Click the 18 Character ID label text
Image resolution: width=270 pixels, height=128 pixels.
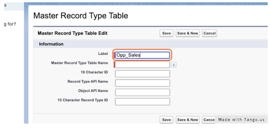tap(94, 72)
